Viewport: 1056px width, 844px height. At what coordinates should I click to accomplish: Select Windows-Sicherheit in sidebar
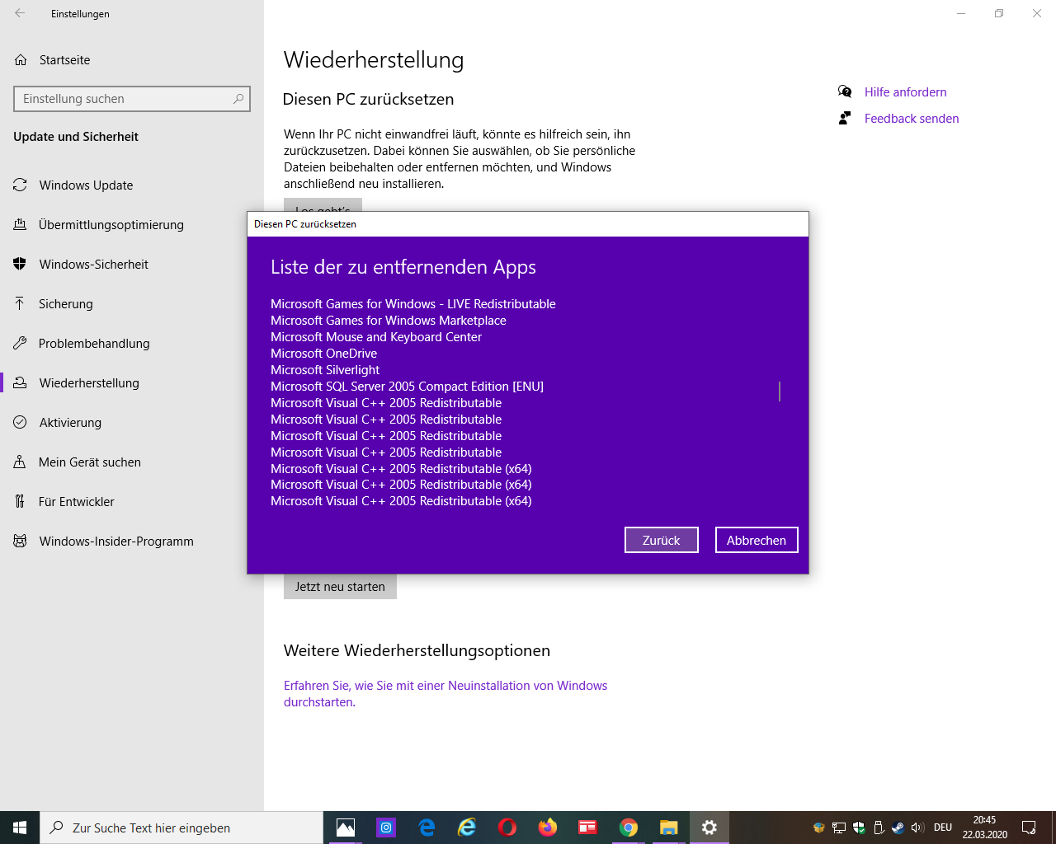(x=132, y=265)
